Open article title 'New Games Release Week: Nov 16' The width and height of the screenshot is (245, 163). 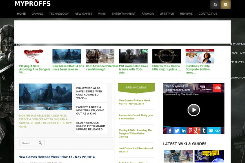[57, 157]
